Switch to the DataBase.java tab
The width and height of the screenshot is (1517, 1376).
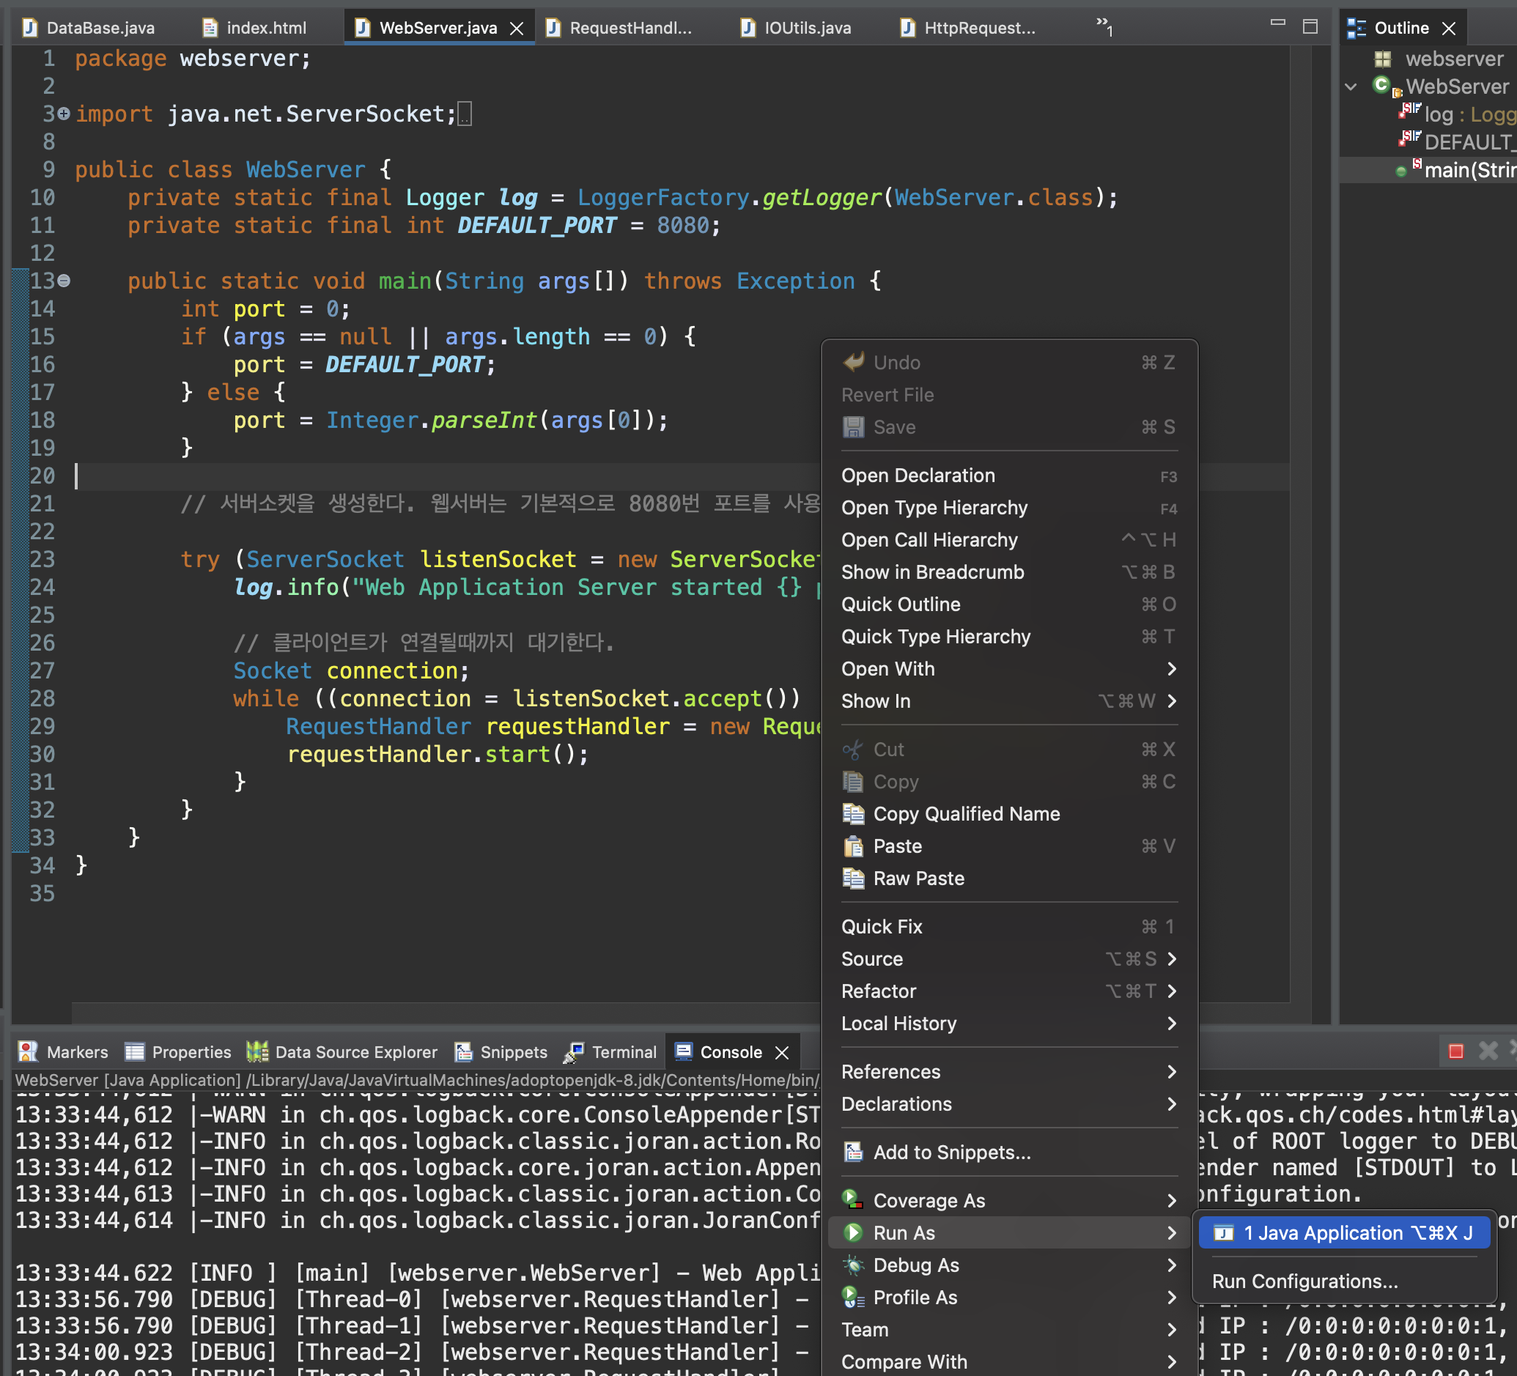tap(89, 28)
